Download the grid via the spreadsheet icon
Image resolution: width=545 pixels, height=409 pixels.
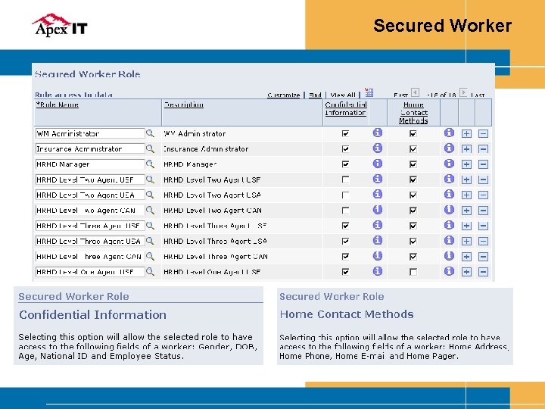tap(369, 92)
